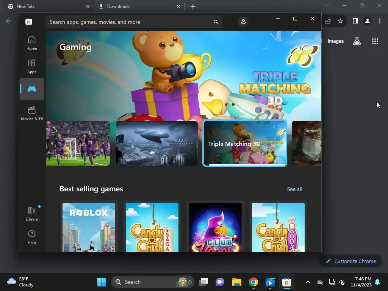Click Microsoft Store taskbar icon
Image resolution: width=388 pixels, height=291 pixels.
286,282
